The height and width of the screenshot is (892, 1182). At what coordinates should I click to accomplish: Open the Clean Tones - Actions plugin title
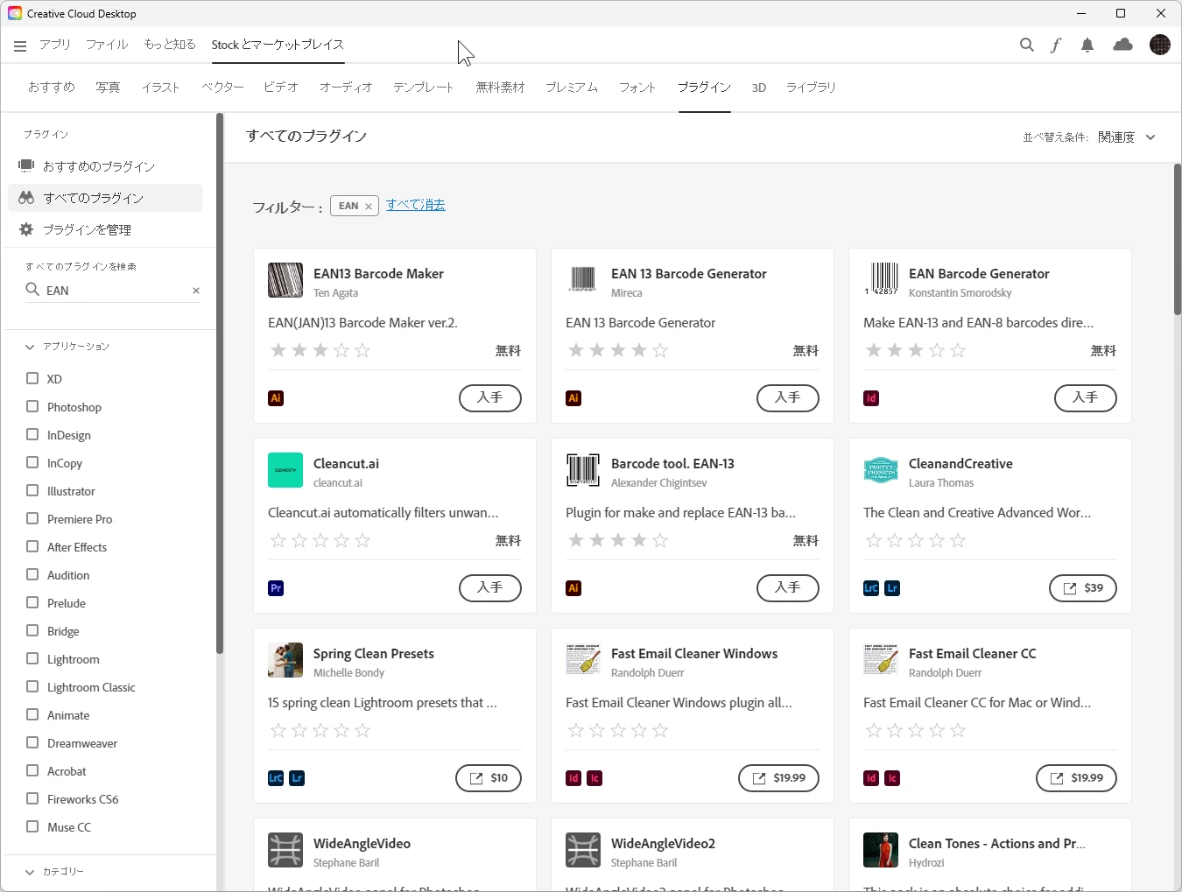[x=997, y=844]
